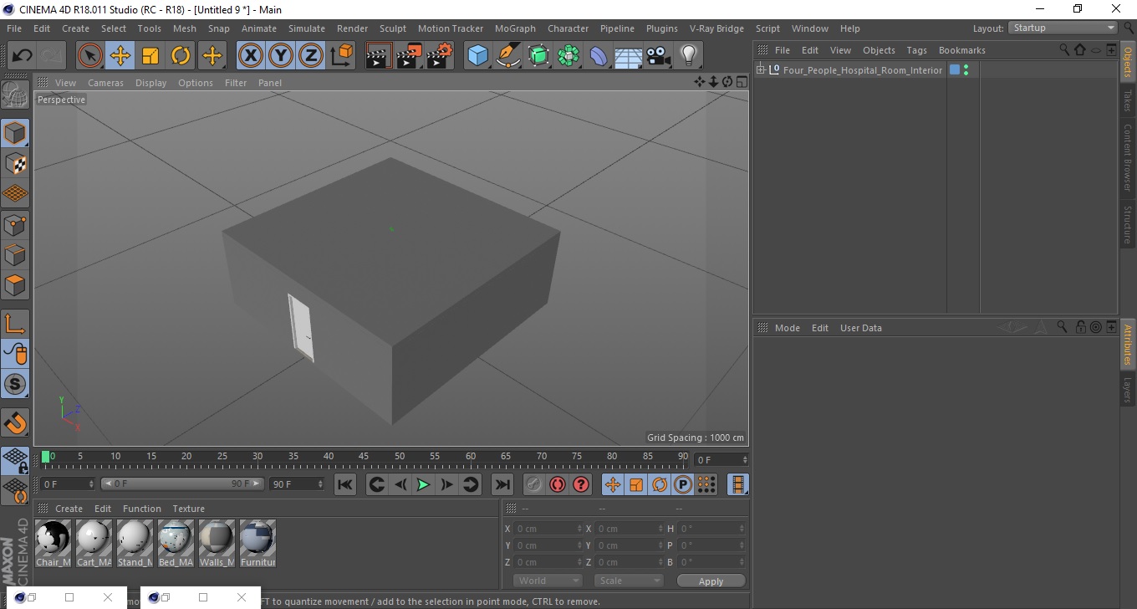Toggle Y axis lock

click(x=281, y=56)
